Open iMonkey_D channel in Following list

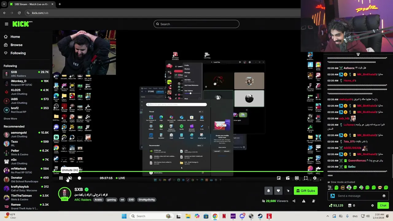26,83
